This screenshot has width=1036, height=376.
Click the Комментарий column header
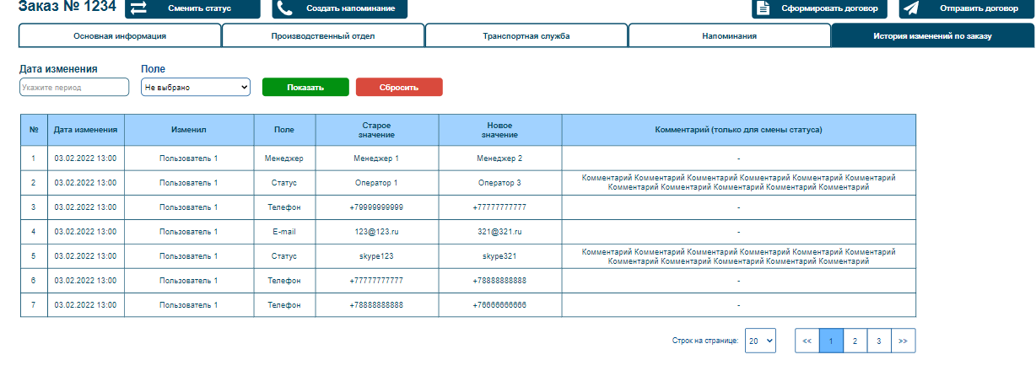(739, 130)
